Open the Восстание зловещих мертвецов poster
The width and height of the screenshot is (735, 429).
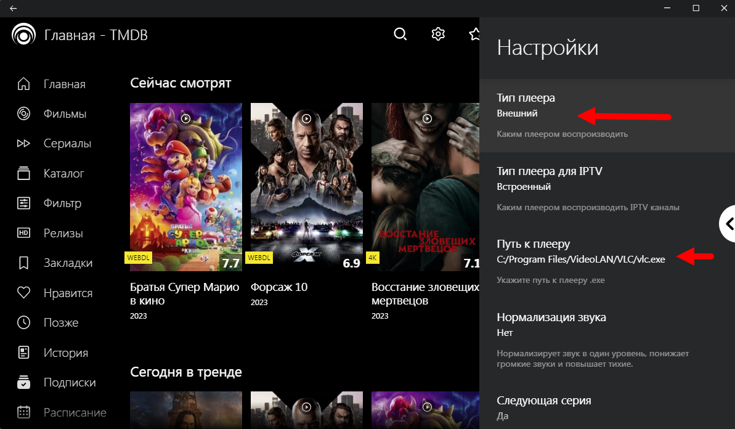point(426,187)
